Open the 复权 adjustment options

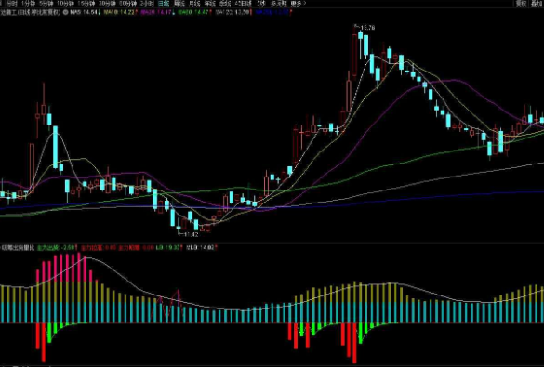[521, 4]
